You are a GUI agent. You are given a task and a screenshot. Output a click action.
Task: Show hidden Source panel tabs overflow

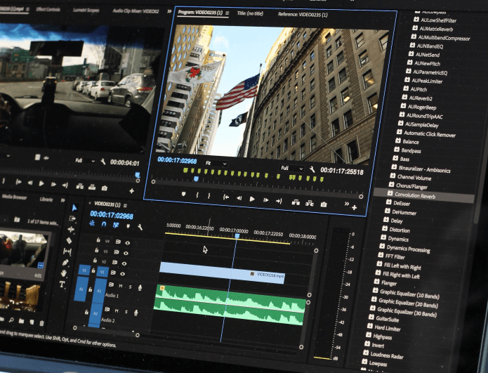click(169, 11)
